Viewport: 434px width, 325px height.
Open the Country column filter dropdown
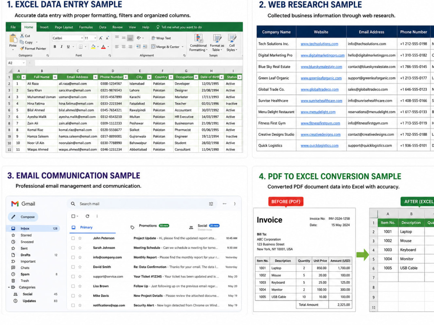coord(171,77)
